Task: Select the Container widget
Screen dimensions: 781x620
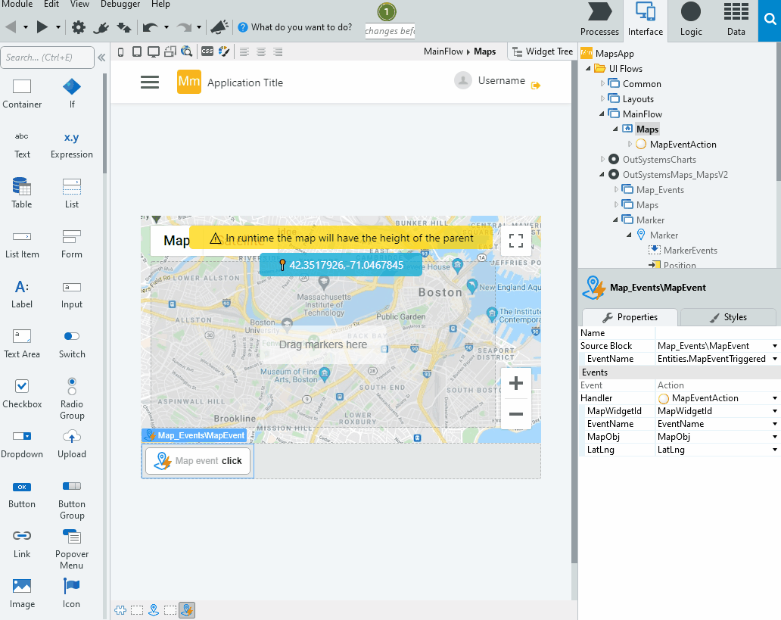Action: click(22, 94)
